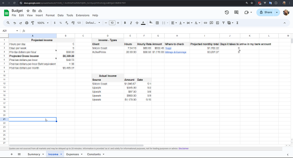The height and width of the screenshot is (158, 293).
Task: Increase decimal places
Action: (73, 23)
